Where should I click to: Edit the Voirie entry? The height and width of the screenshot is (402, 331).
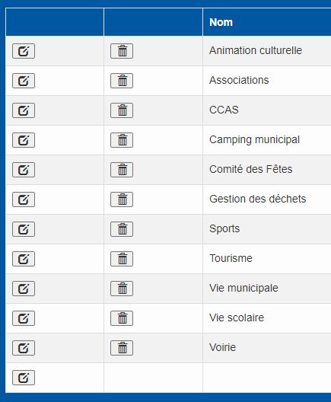click(24, 348)
